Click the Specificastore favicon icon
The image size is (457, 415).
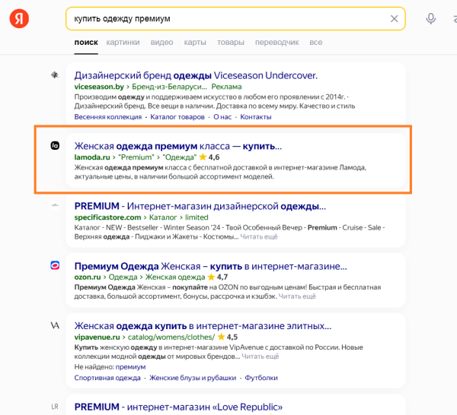pos(55,205)
